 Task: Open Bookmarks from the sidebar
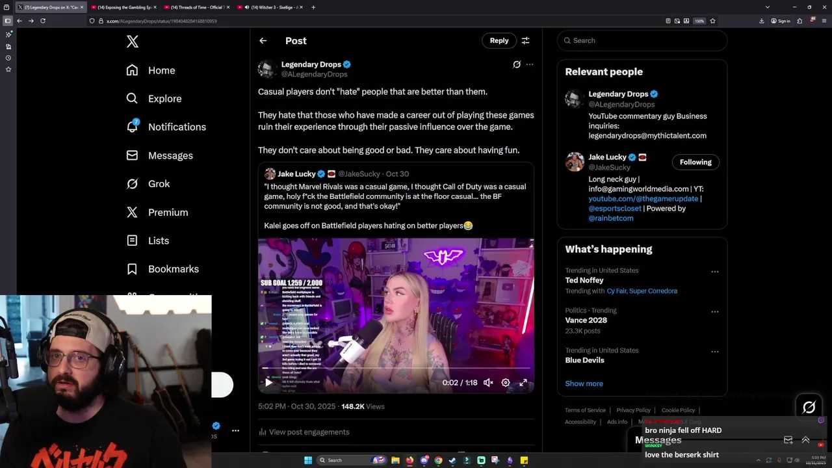[x=162, y=269]
